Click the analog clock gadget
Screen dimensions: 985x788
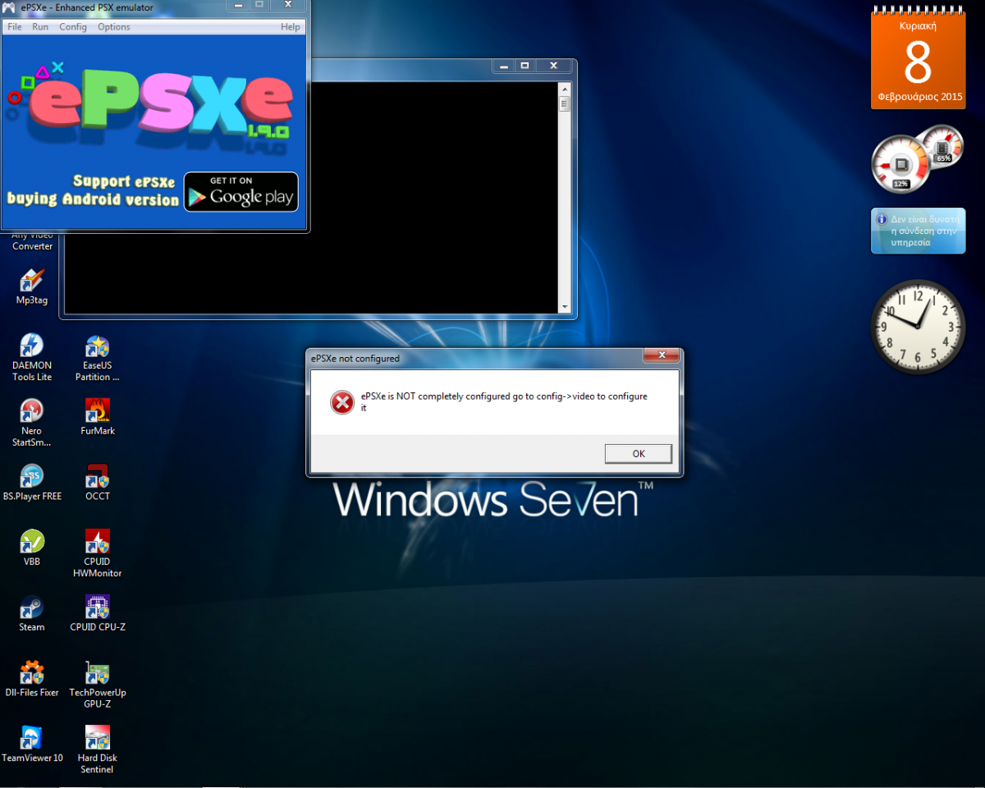(x=918, y=327)
